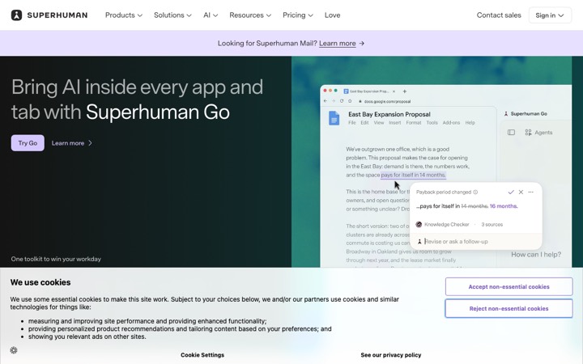
Task: Open the Insert menu in the document preview
Action: [395, 123]
